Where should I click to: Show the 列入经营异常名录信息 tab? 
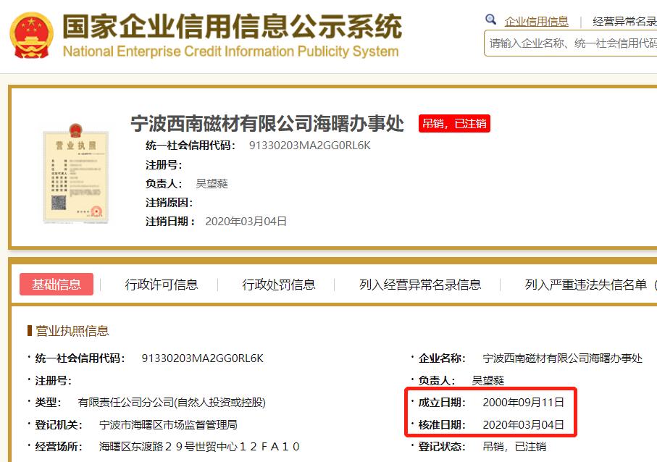tap(420, 285)
